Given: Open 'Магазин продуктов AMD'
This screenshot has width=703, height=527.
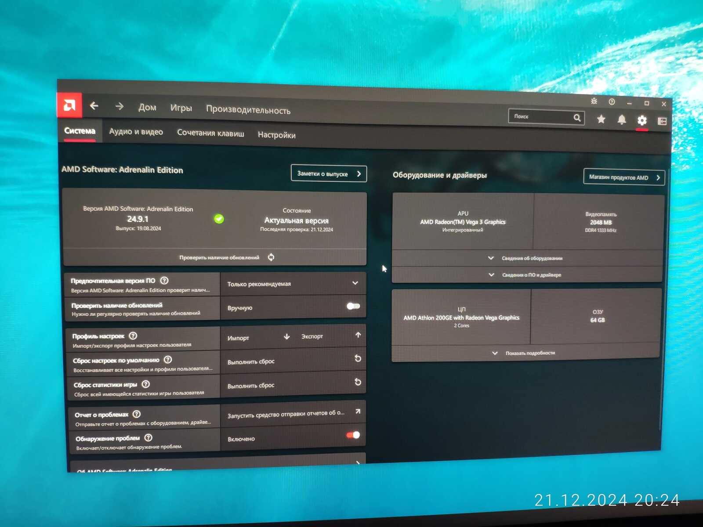Looking at the screenshot, I should pyautogui.click(x=624, y=177).
